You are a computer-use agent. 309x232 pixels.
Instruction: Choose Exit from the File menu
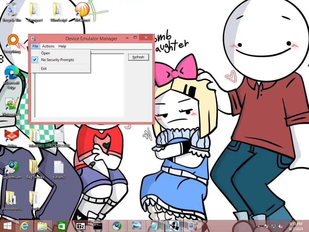pos(61,69)
